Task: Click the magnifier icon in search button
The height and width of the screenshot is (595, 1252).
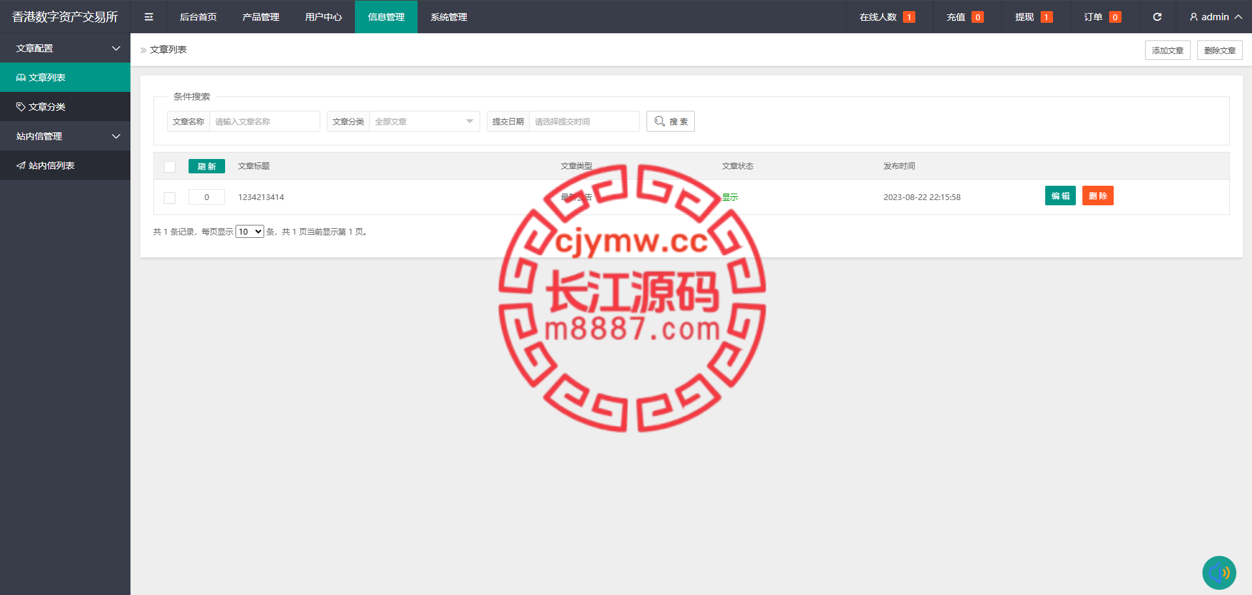Action: [660, 121]
